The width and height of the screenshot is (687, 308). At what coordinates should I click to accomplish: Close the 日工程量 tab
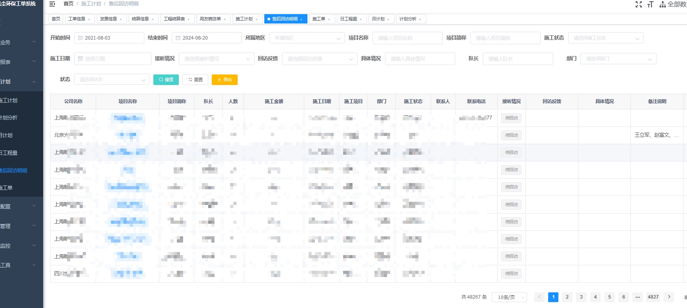(361, 19)
